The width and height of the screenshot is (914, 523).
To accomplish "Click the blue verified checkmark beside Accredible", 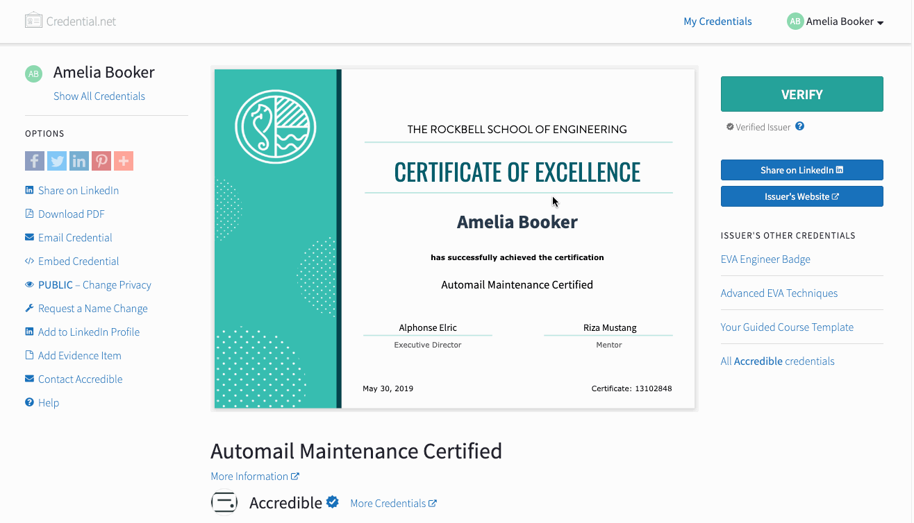I will tap(333, 502).
